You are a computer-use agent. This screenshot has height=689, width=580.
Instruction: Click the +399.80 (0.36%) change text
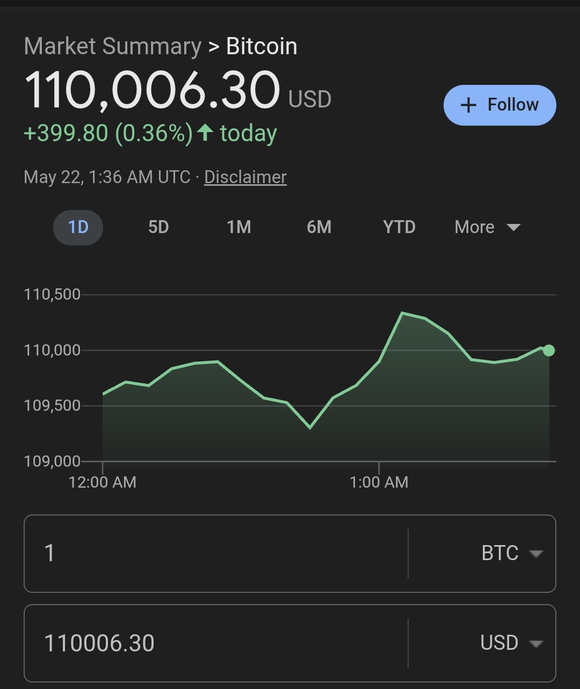coord(108,133)
